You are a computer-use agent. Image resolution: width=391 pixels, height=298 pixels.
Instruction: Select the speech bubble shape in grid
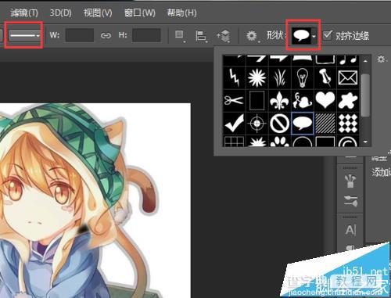302,123
